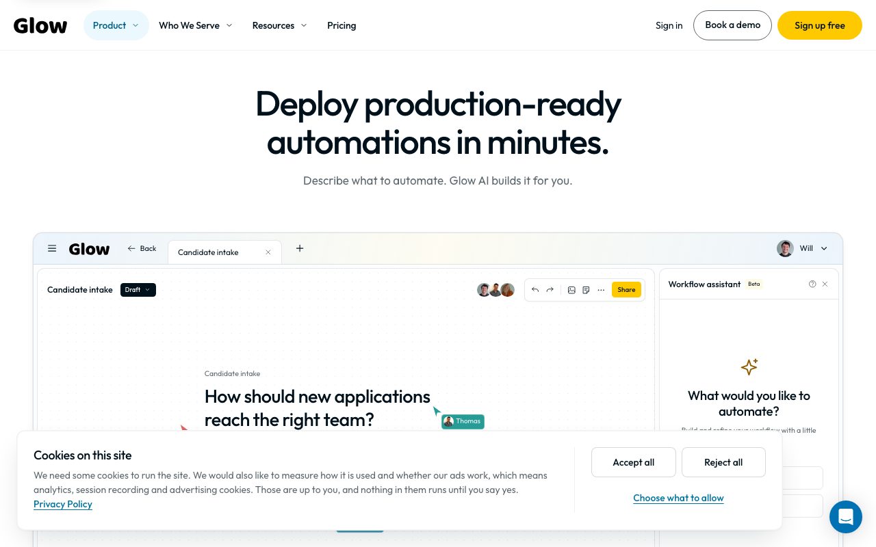
Task: Add a sticky note with the note icon
Action: (586, 290)
